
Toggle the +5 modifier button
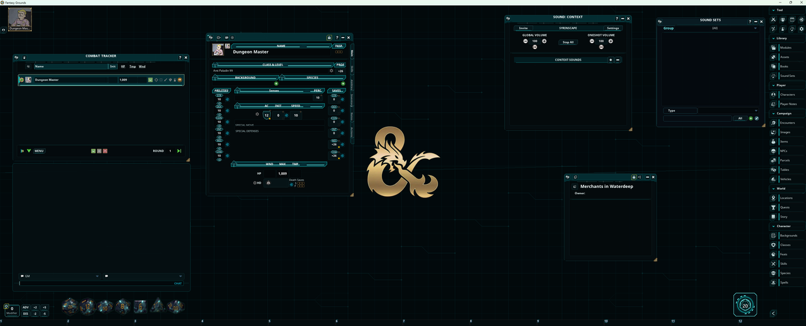[x=44, y=307]
